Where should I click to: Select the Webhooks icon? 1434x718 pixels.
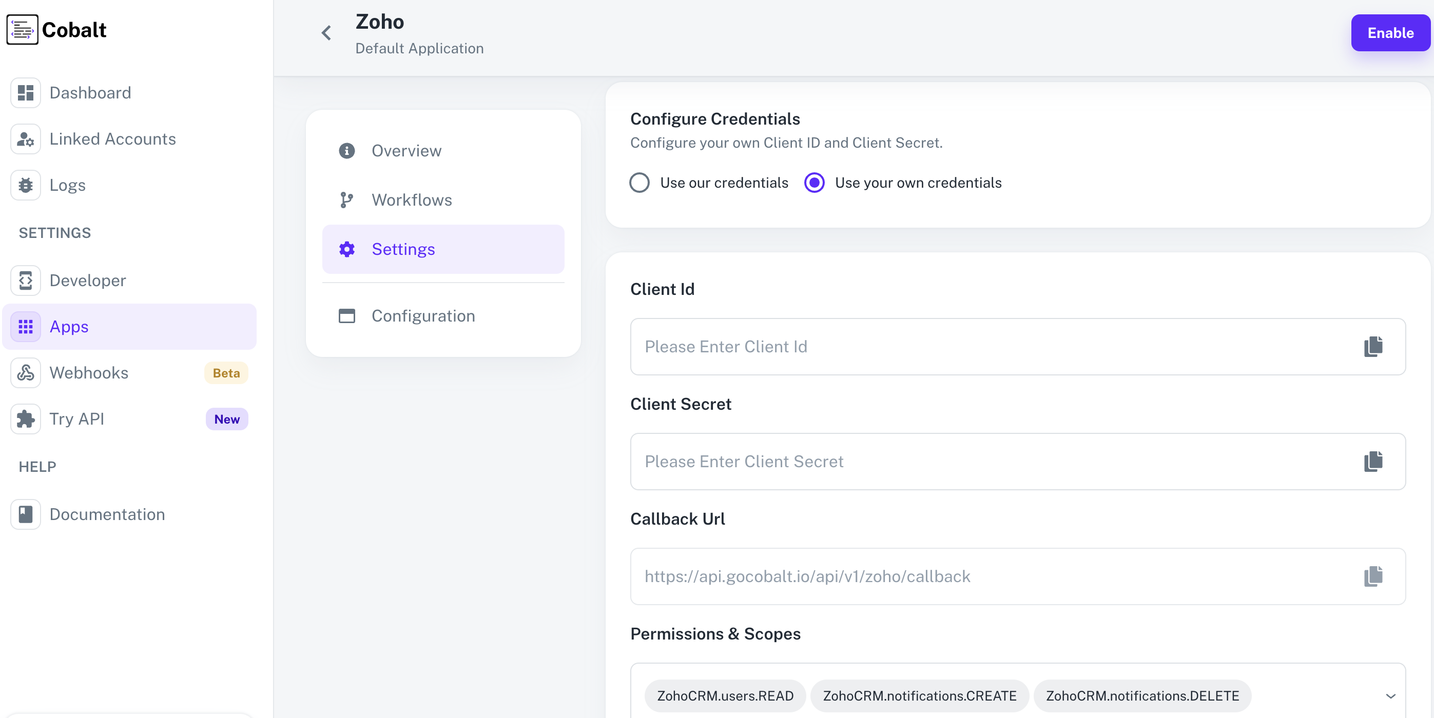pos(26,373)
